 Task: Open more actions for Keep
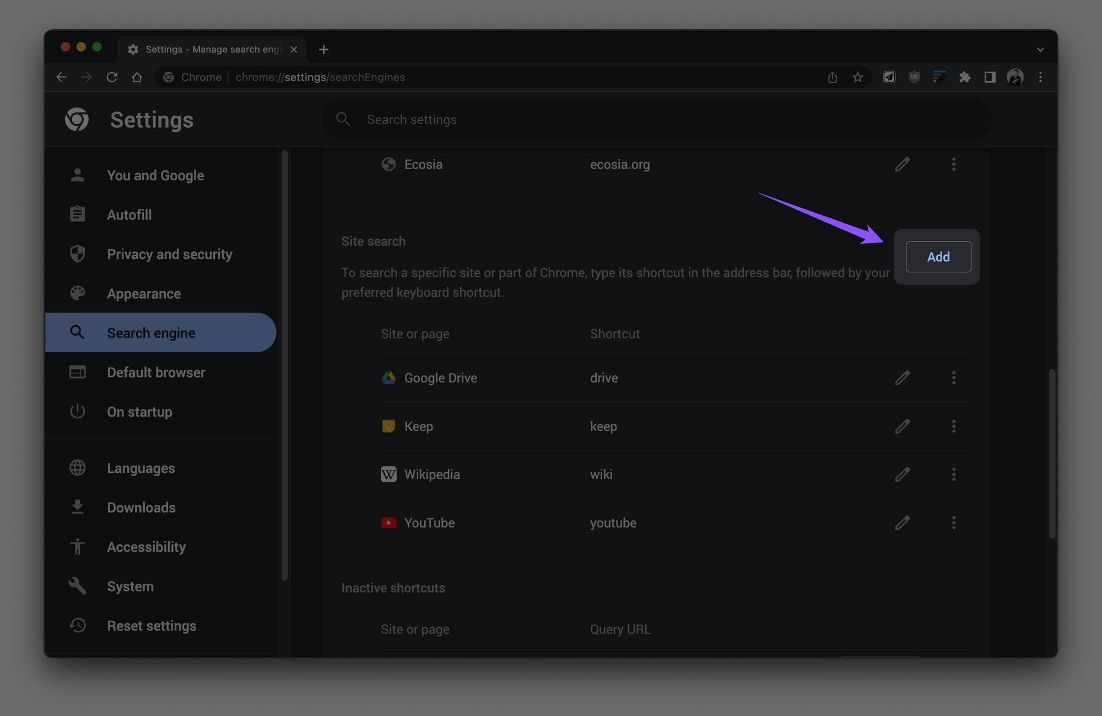tap(953, 426)
